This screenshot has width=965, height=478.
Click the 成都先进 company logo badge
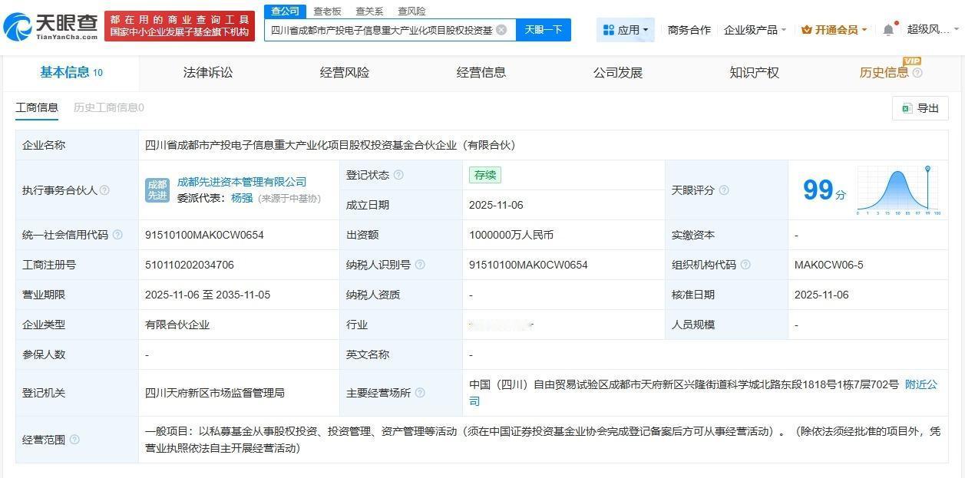pos(157,190)
